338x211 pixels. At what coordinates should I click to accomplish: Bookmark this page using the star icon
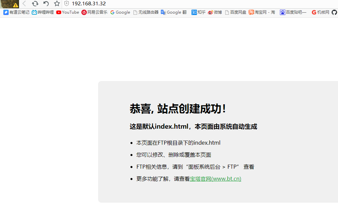tap(57, 4)
